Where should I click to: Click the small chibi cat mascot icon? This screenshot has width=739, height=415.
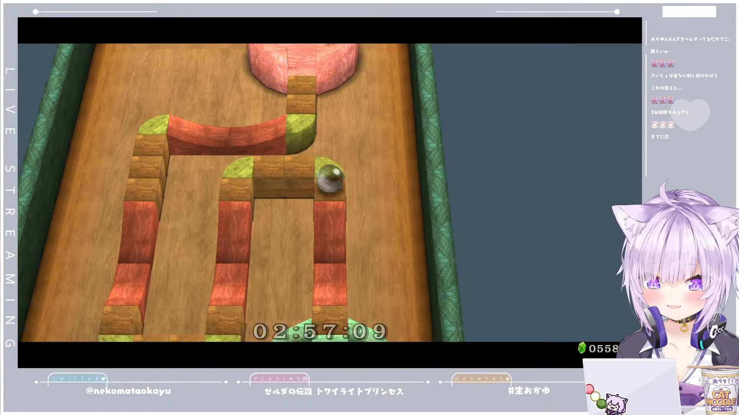click(617, 404)
